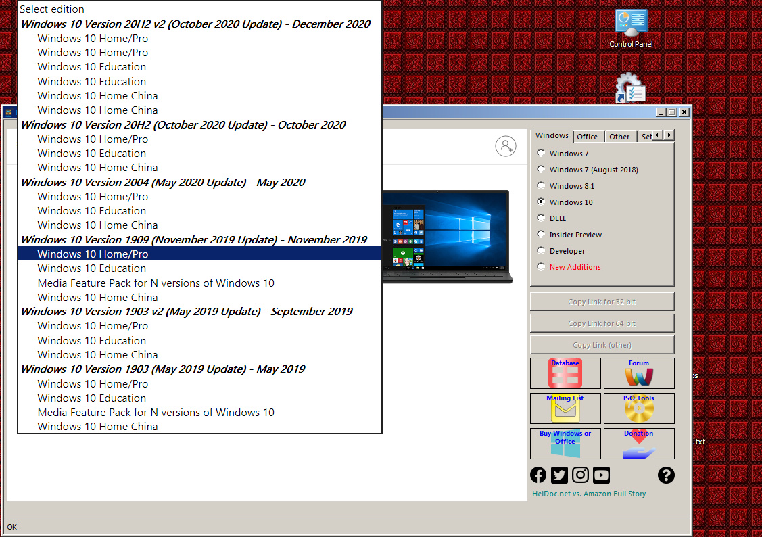Visit the Twitter page icon
Viewport: 762px width, 537px height.
tap(559, 475)
